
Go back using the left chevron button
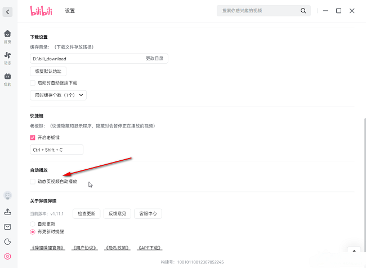coord(7,12)
